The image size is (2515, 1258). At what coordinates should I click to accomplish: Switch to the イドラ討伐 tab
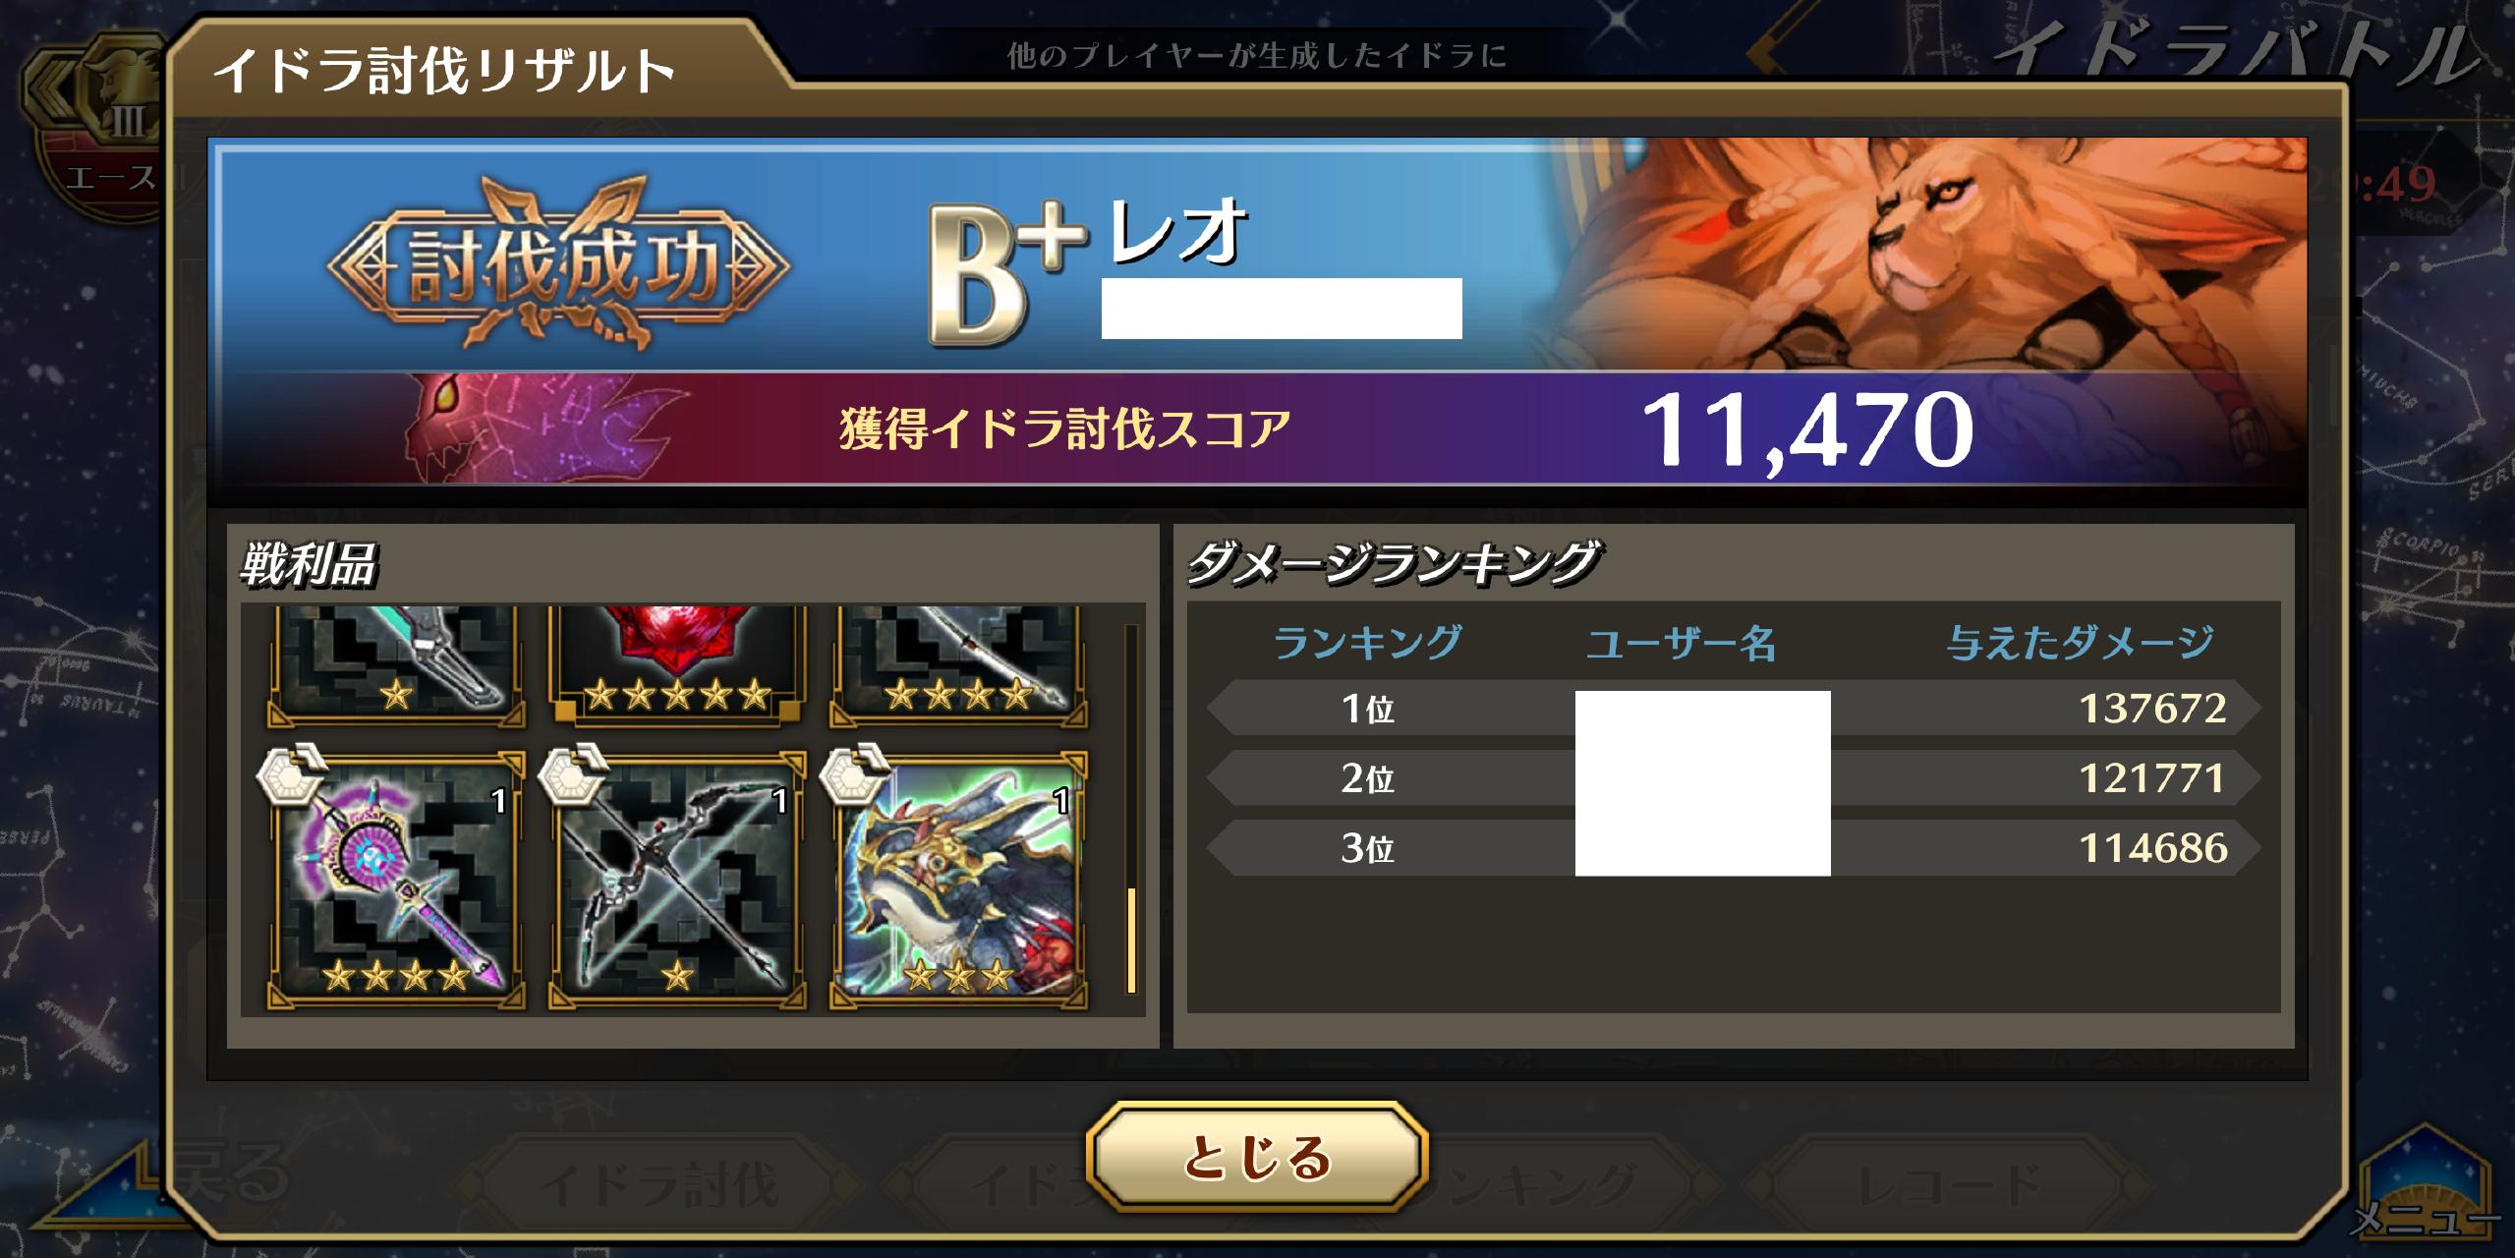(657, 1184)
